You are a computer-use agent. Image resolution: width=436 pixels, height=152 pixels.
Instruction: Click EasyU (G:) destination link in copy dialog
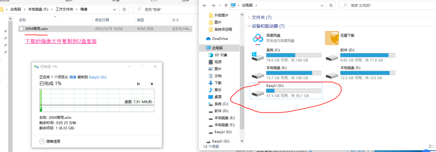point(98,77)
